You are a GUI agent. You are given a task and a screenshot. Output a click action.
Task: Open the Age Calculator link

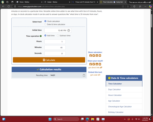pos(114,101)
